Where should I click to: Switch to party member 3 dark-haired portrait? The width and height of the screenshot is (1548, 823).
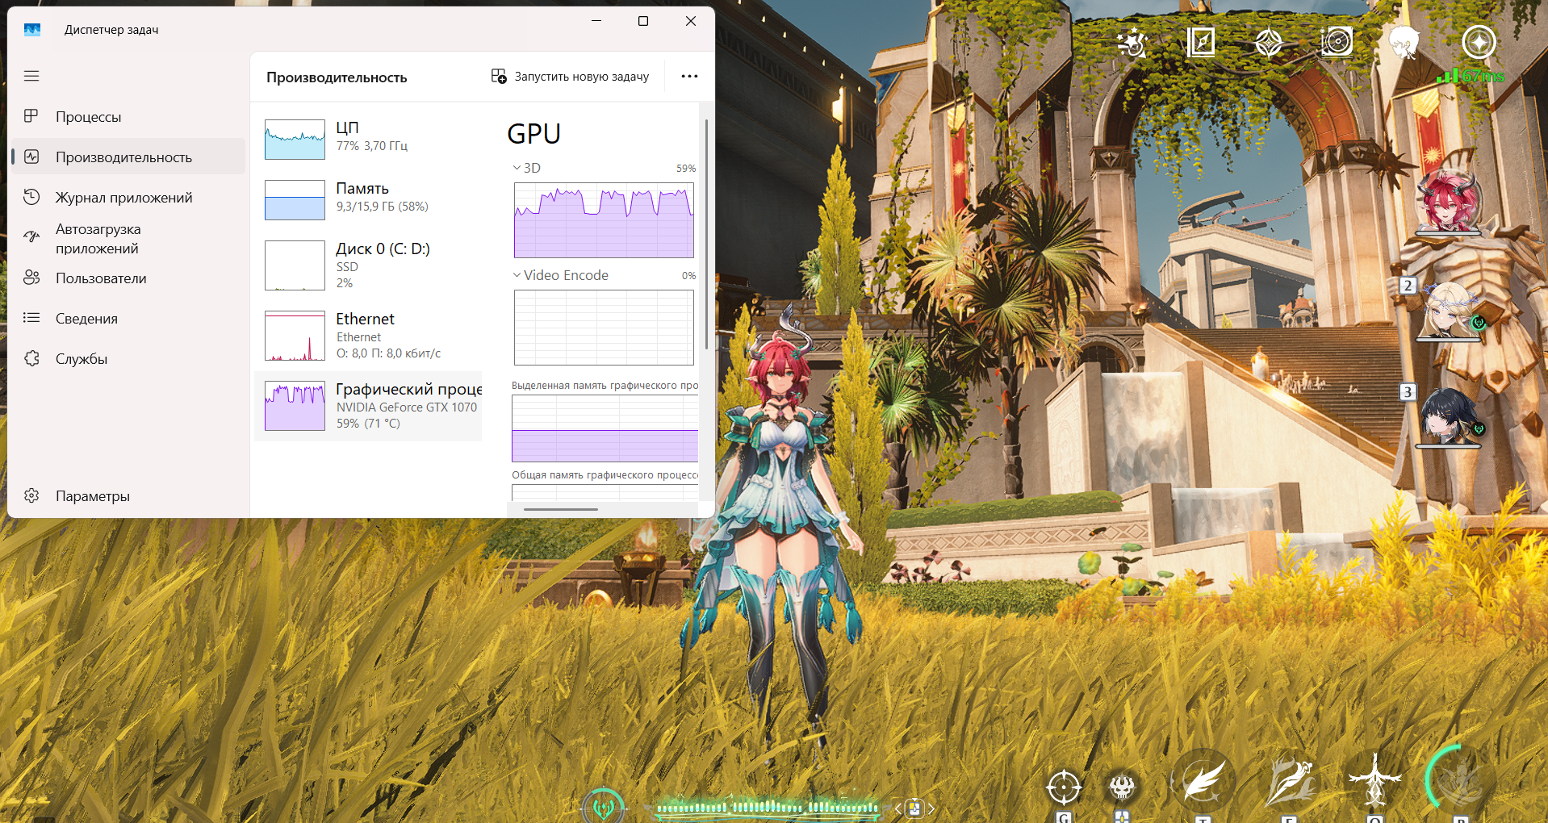(x=1450, y=417)
